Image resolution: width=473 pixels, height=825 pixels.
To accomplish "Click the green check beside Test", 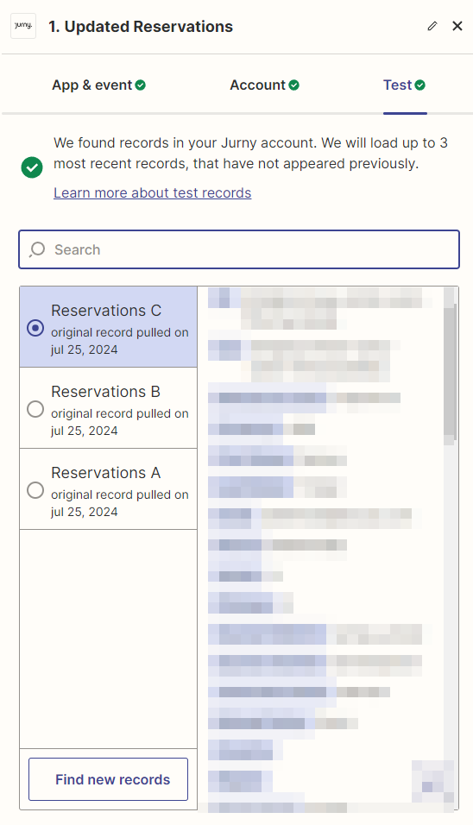I will 419,85.
